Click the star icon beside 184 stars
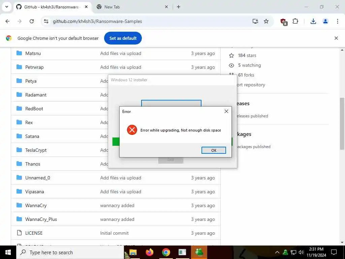 pos(231,56)
